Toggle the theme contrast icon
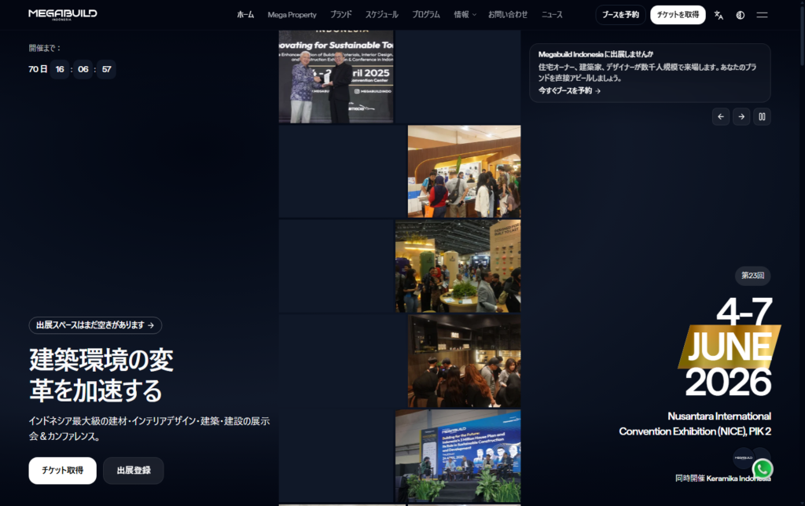The image size is (805, 506). (x=739, y=14)
